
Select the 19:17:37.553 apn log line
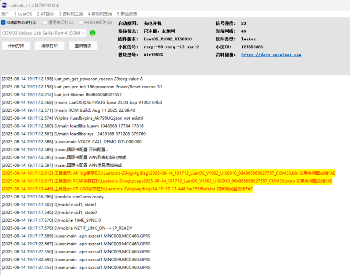[76, 268]
